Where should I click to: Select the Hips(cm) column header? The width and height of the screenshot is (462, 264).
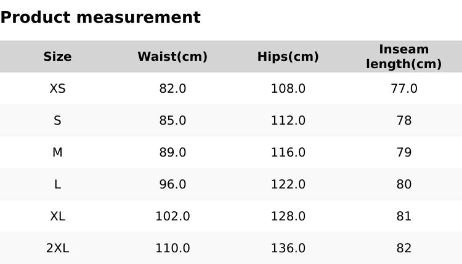coord(288,56)
